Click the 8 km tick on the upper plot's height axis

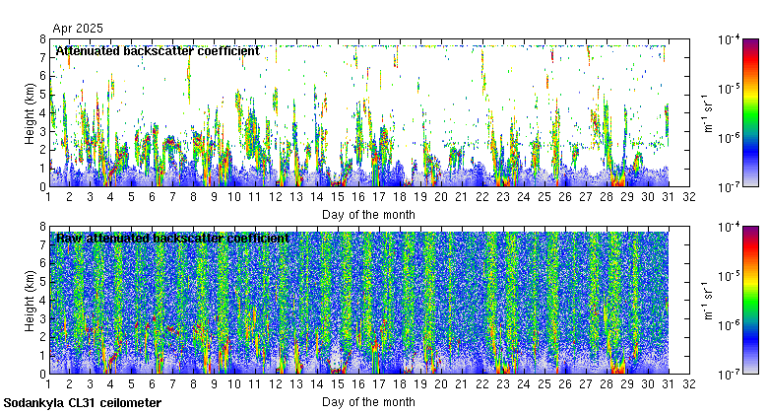42,39
